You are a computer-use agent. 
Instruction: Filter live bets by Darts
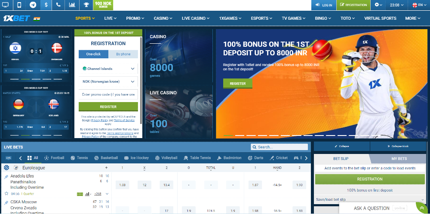click(x=255, y=158)
